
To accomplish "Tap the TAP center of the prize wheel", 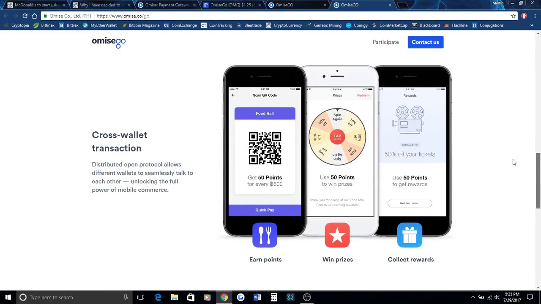I will point(337,137).
